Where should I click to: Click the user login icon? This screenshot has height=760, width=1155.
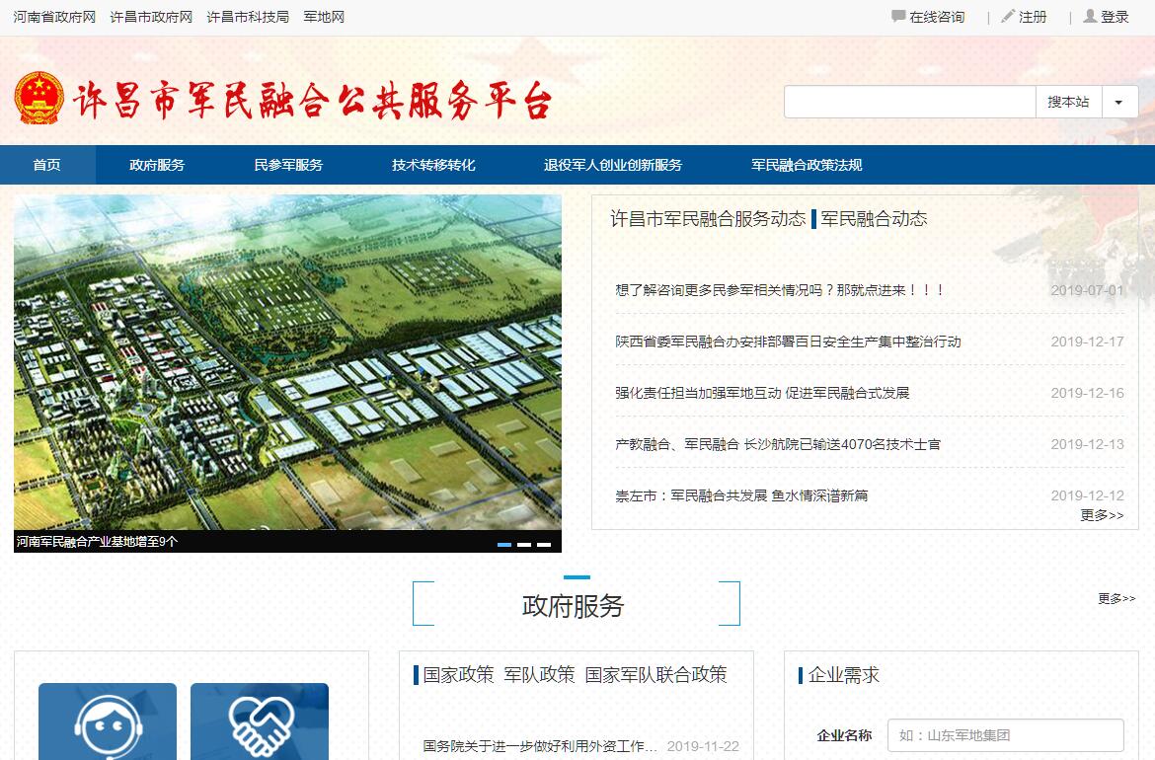(x=1090, y=17)
